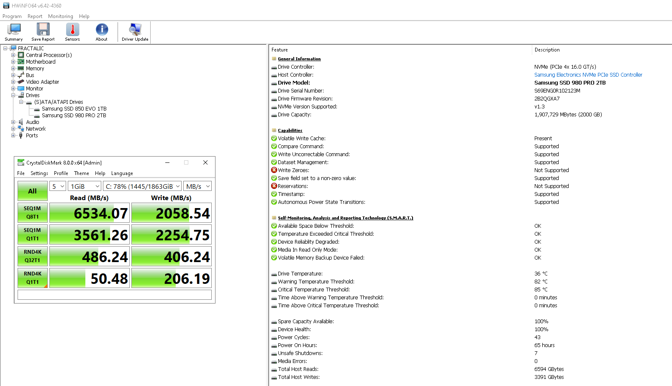Open the Language menu in CrystalDiskMark
The height and width of the screenshot is (386, 672).
(x=122, y=173)
